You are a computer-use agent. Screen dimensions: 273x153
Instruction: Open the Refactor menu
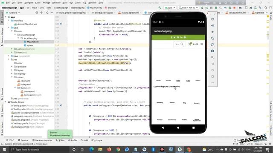(56, 3)
